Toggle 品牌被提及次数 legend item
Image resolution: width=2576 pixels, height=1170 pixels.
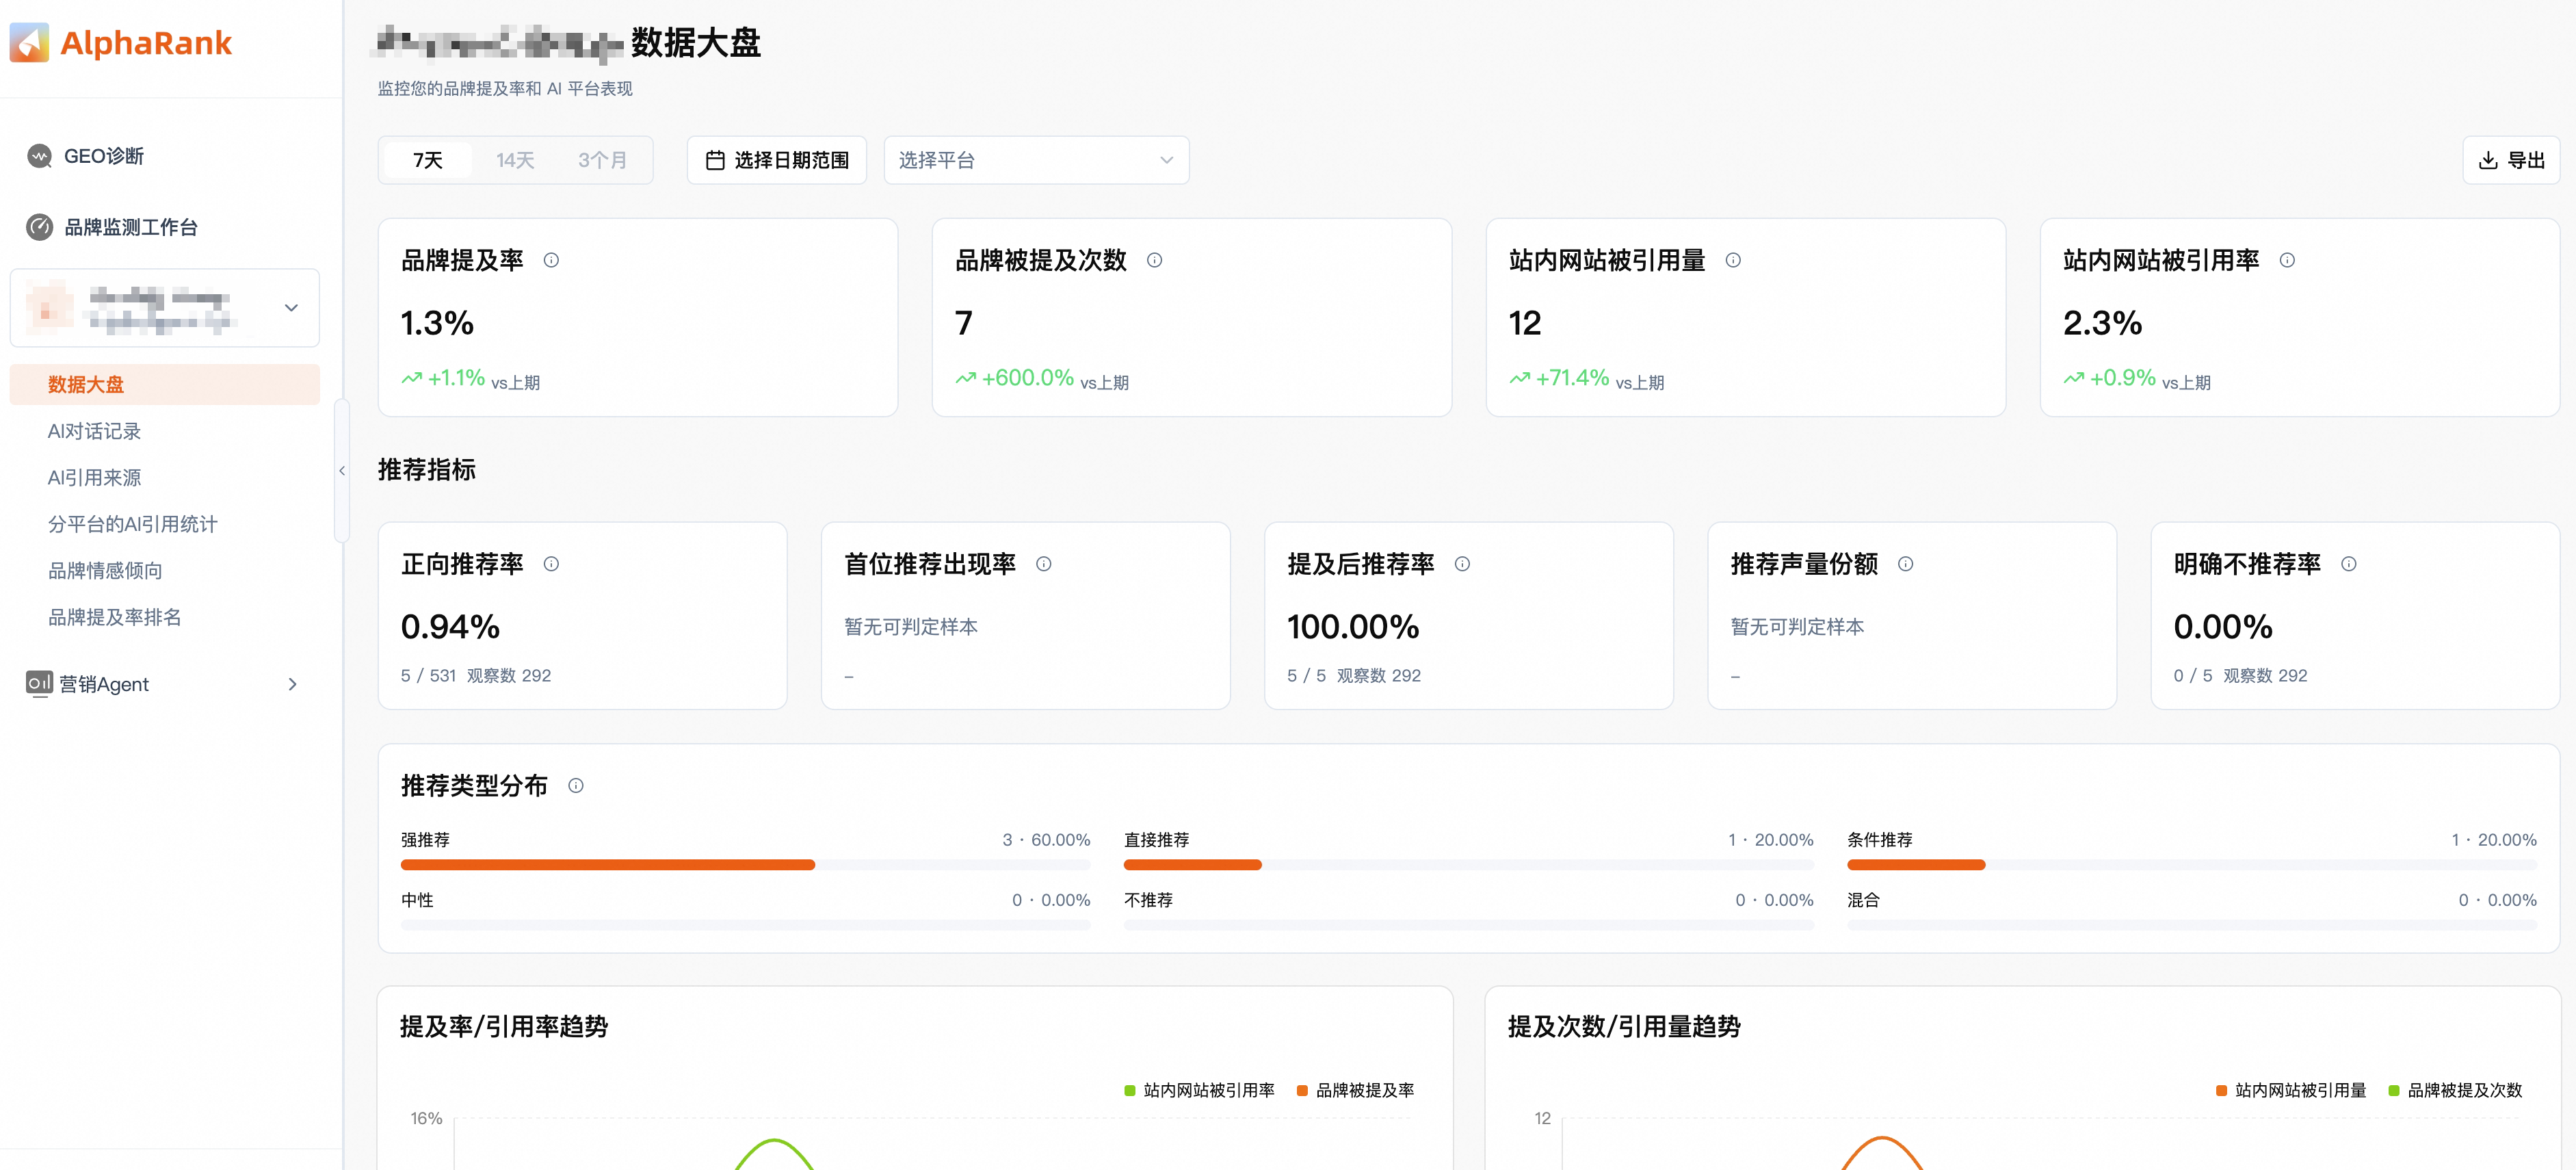pyautogui.click(x=2455, y=1090)
